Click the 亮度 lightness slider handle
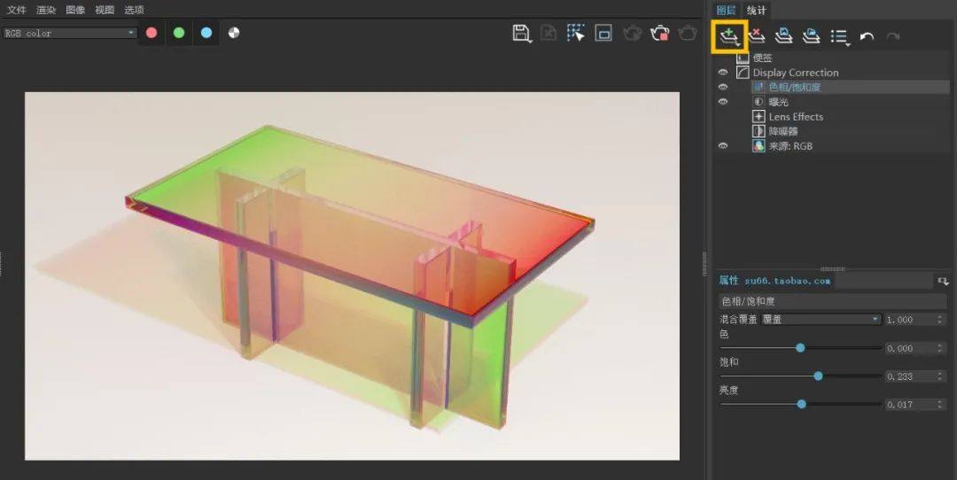 click(801, 404)
